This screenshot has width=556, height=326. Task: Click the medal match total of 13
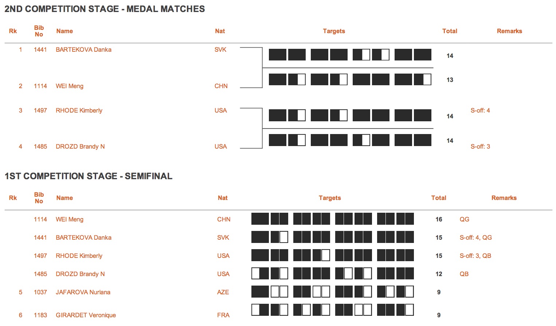pos(450,80)
